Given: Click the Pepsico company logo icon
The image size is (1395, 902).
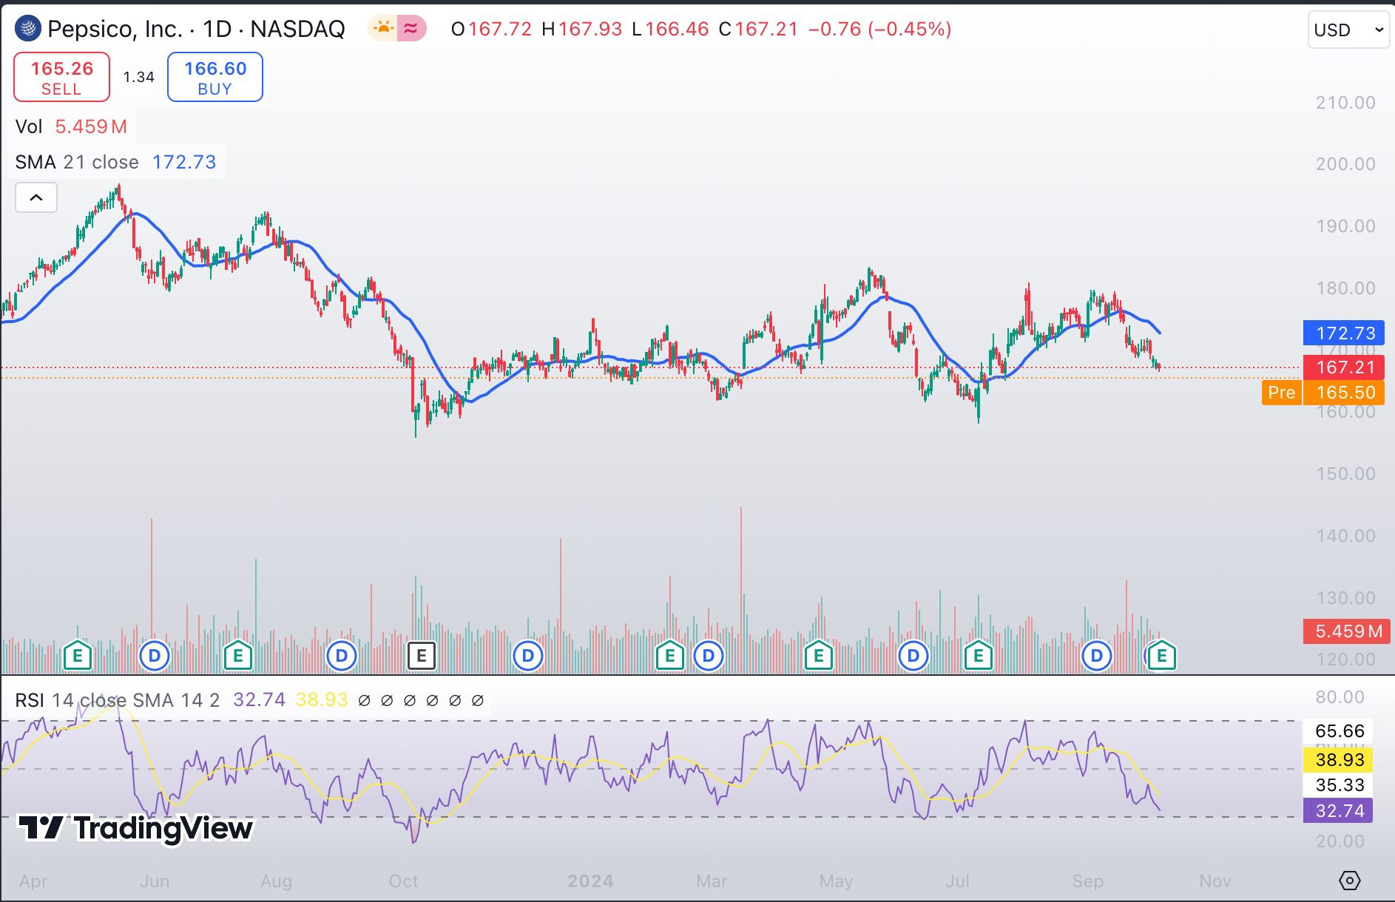Looking at the screenshot, I should pos(28,29).
